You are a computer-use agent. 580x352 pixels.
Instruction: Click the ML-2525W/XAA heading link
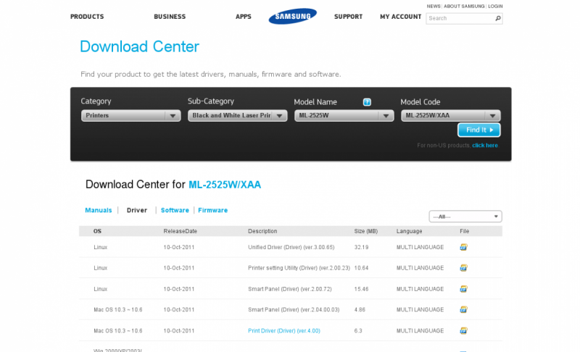(x=225, y=185)
